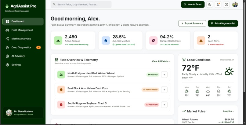Open the help question mark

[x=226, y=5]
